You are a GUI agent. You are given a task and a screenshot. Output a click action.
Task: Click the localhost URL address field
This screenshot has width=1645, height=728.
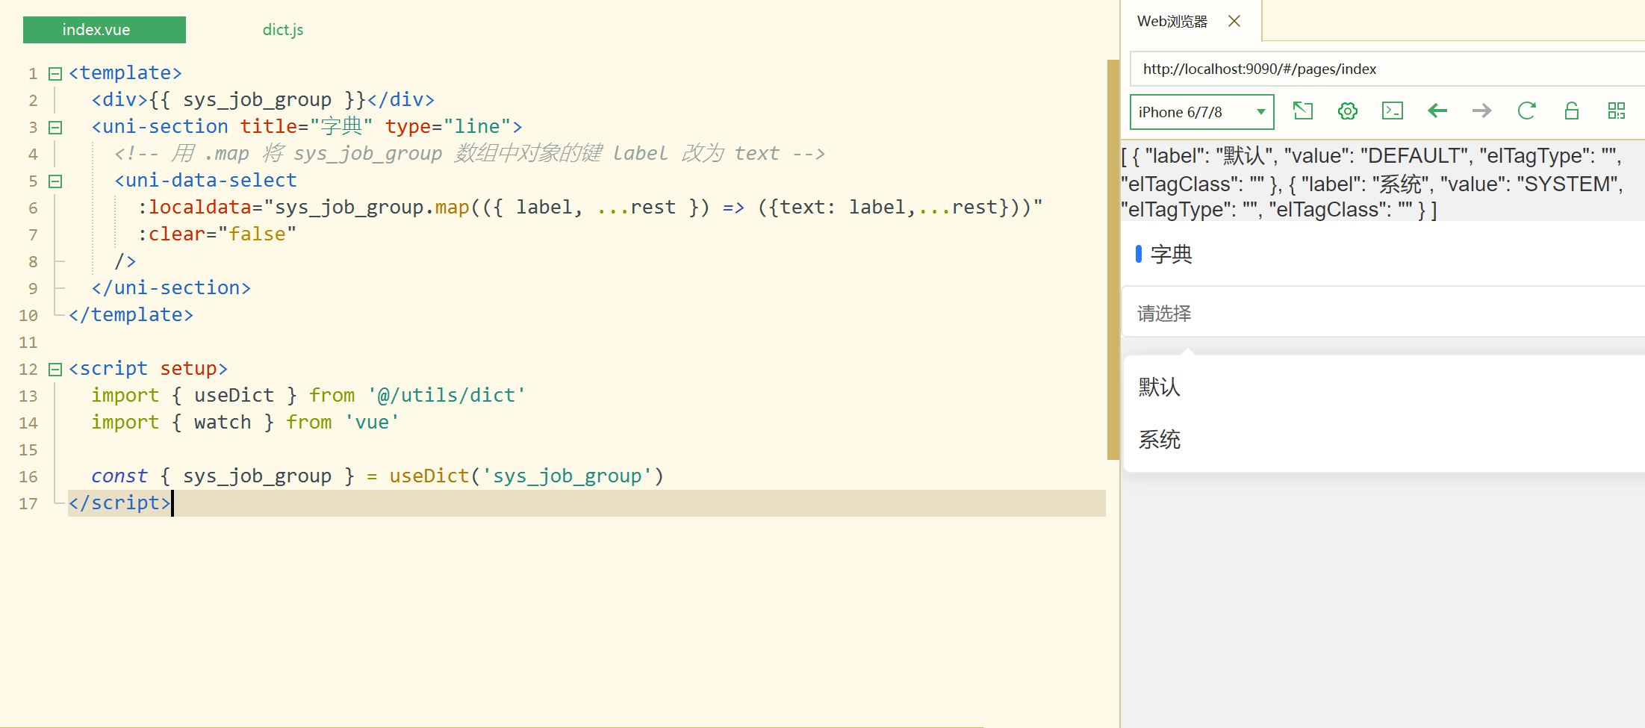(x=1387, y=69)
